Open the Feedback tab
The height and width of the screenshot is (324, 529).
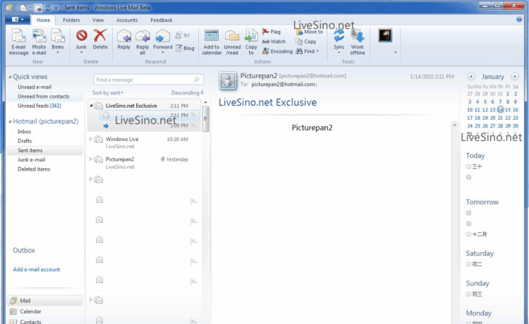[x=162, y=20]
